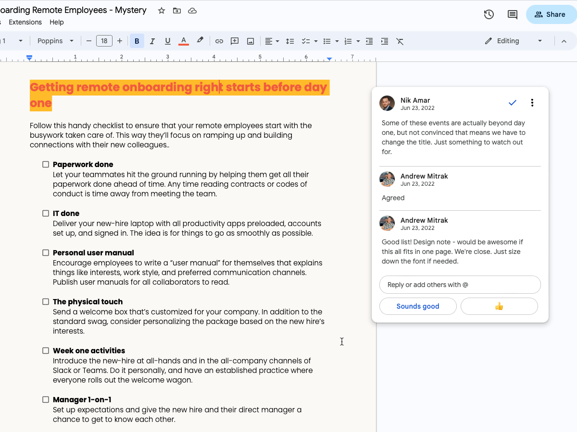
Task: Click the document title in header
Action: [74, 10]
